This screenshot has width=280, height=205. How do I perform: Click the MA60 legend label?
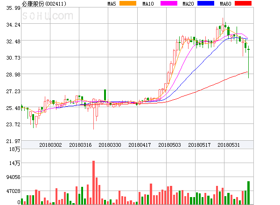pos(225,4)
